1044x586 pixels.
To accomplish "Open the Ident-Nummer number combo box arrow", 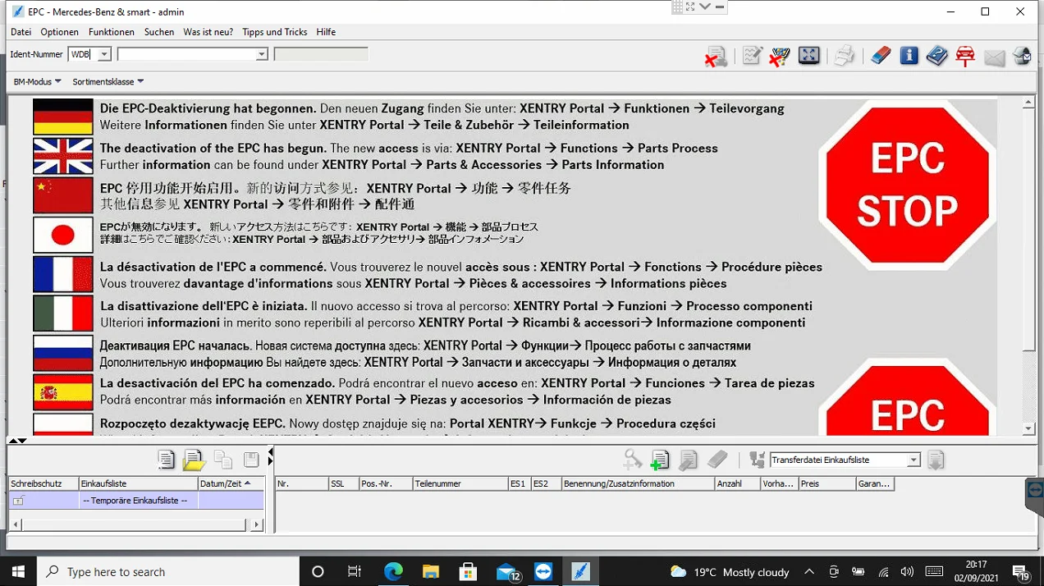I will tap(262, 54).
